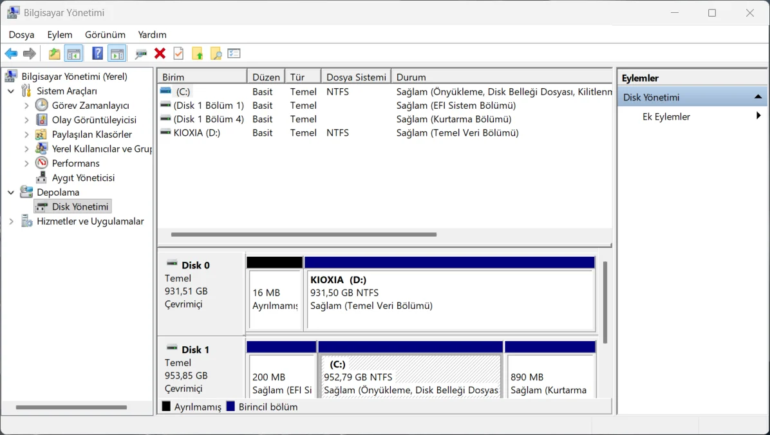The image size is (770, 435).
Task: Open Help with the question mark icon
Action: 98,53
